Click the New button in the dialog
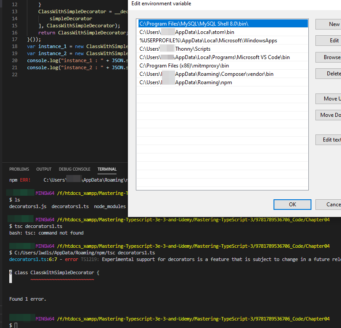 328,24
